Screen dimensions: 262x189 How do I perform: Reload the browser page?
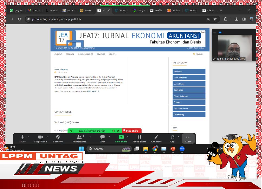pos(19,19)
